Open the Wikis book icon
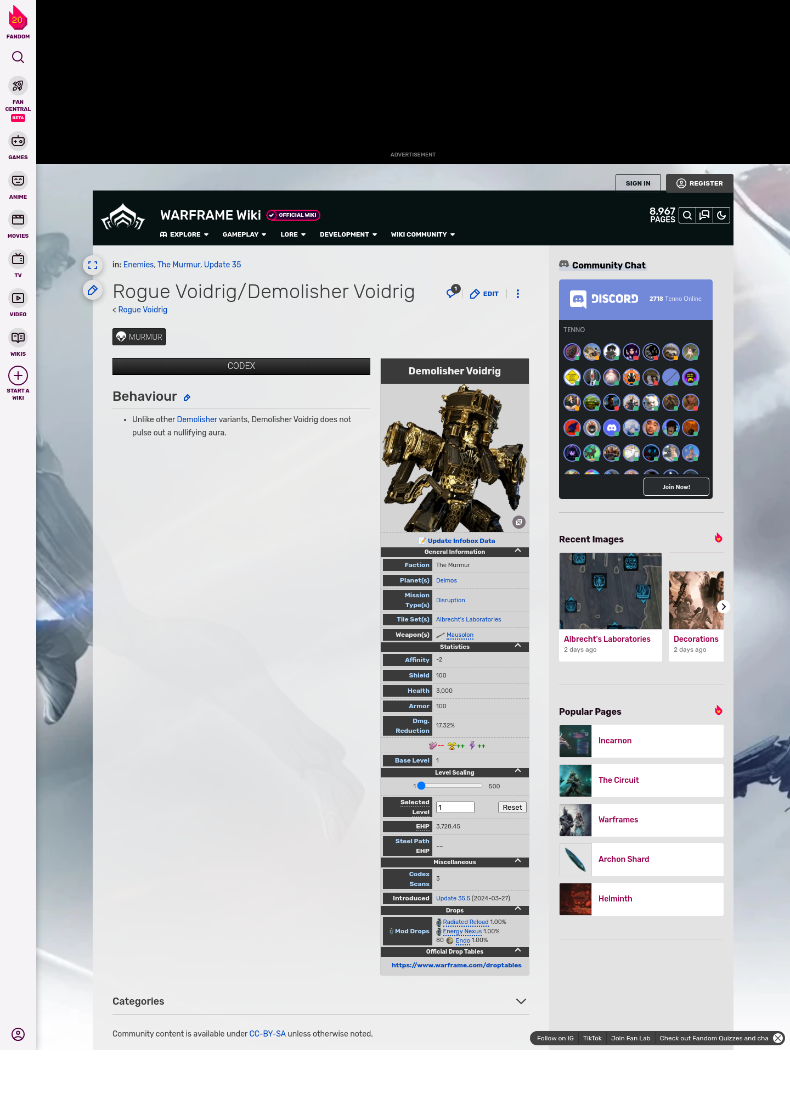The height and width of the screenshot is (1098, 790). [x=18, y=338]
